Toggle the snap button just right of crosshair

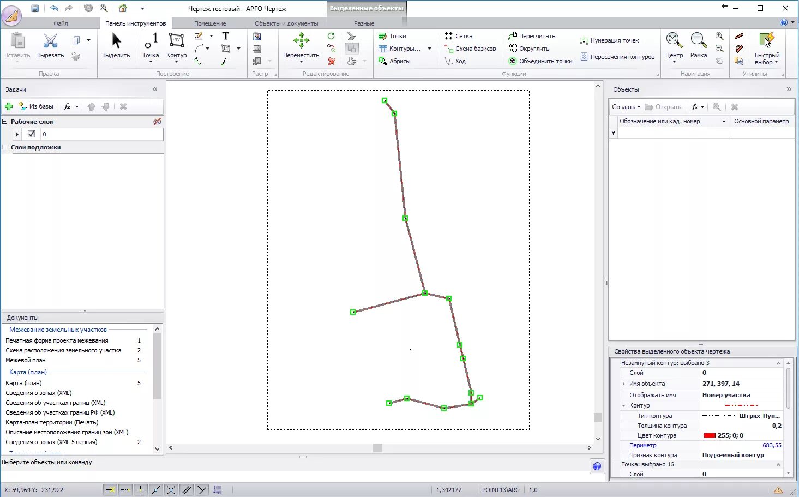[x=155, y=490]
